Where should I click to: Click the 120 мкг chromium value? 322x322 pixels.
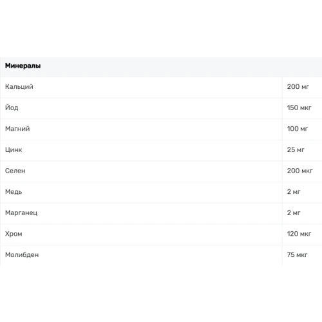[x=299, y=234]
